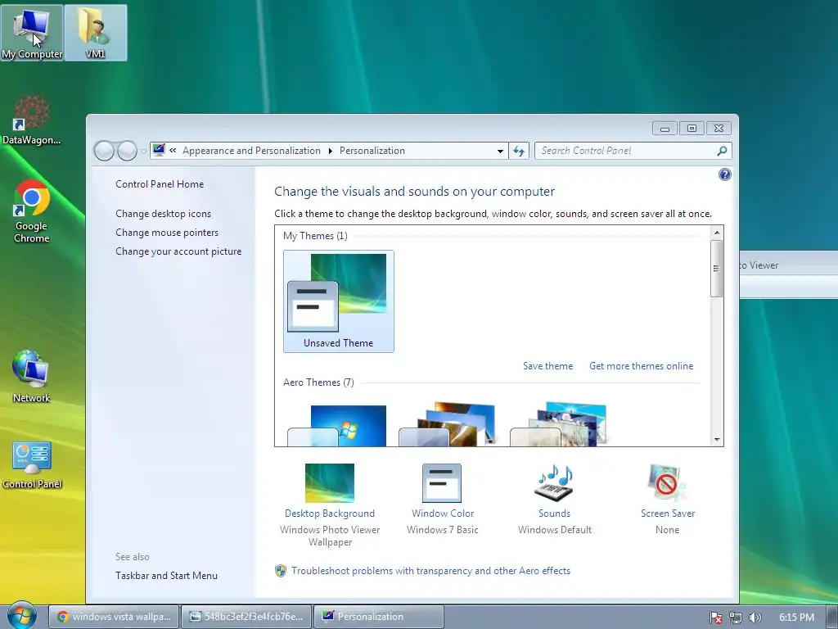Viewport: 838px width, 629px height.
Task: Click Change mouse pointers link
Action: coord(167,232)
